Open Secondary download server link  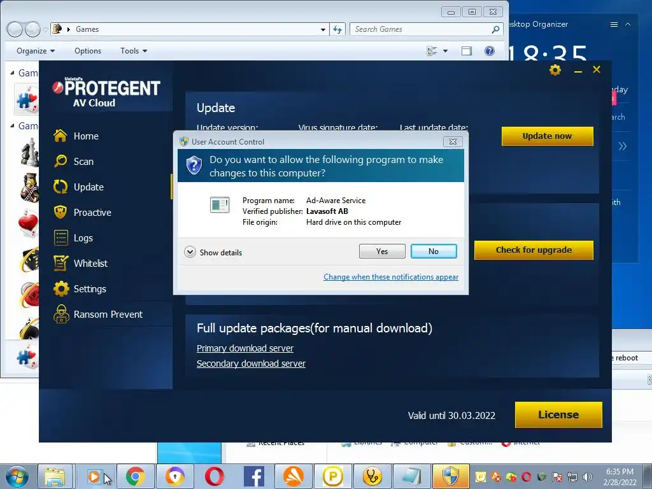(251, 364)
